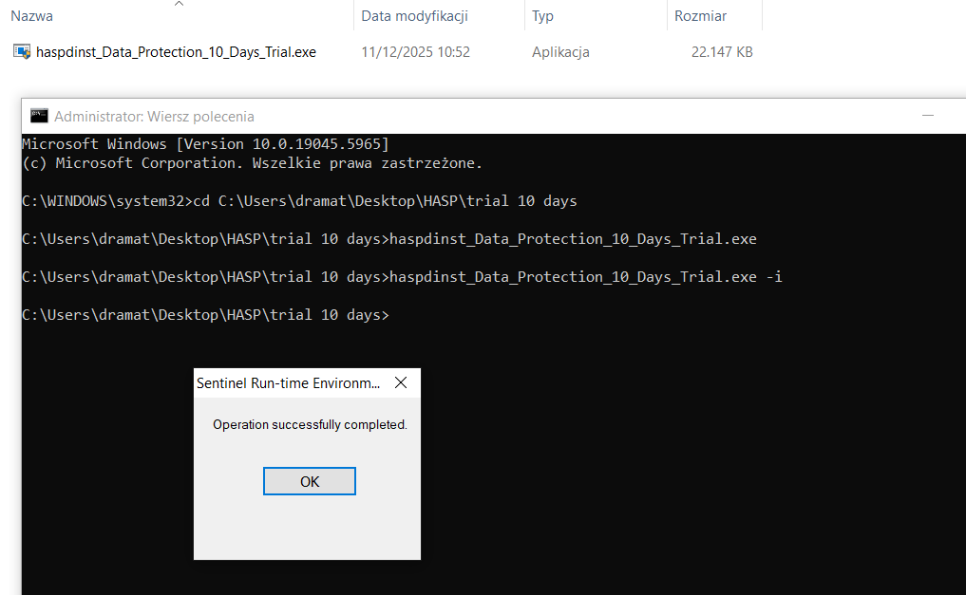Click the haspdinst installer file icon

tap(21, 52)
